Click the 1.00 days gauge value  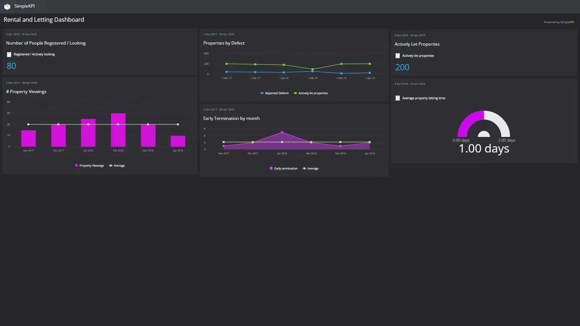pos(484,149)
